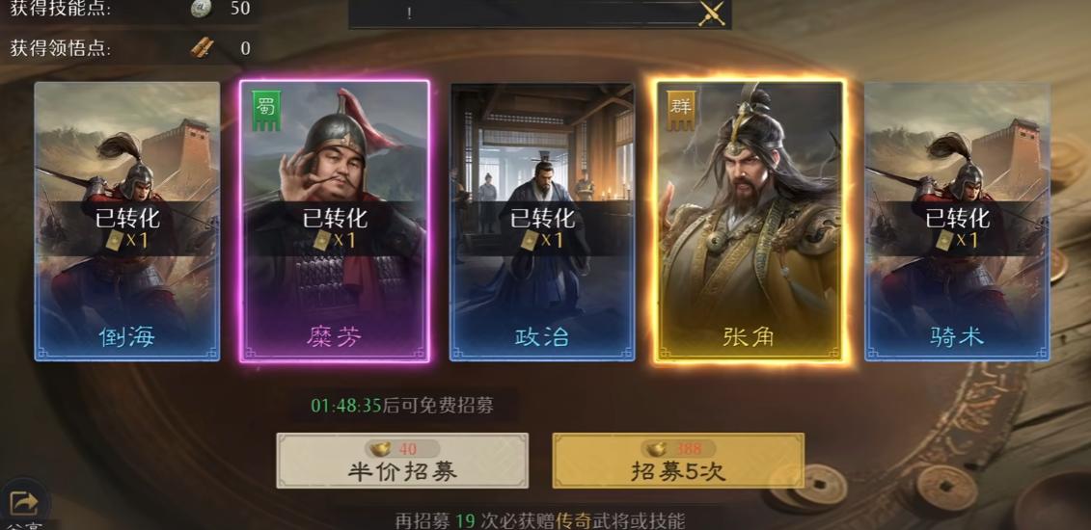Click the green 蜀 faction badge
Screen dimensions: 1091x530
pyautogui.click(x=266, y=111)
